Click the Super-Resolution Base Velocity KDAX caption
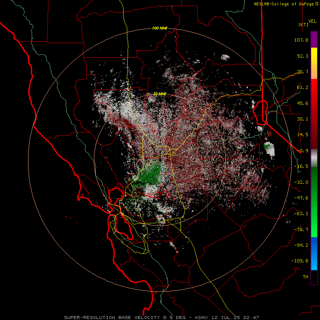320x320 pixels. point(162,318)
